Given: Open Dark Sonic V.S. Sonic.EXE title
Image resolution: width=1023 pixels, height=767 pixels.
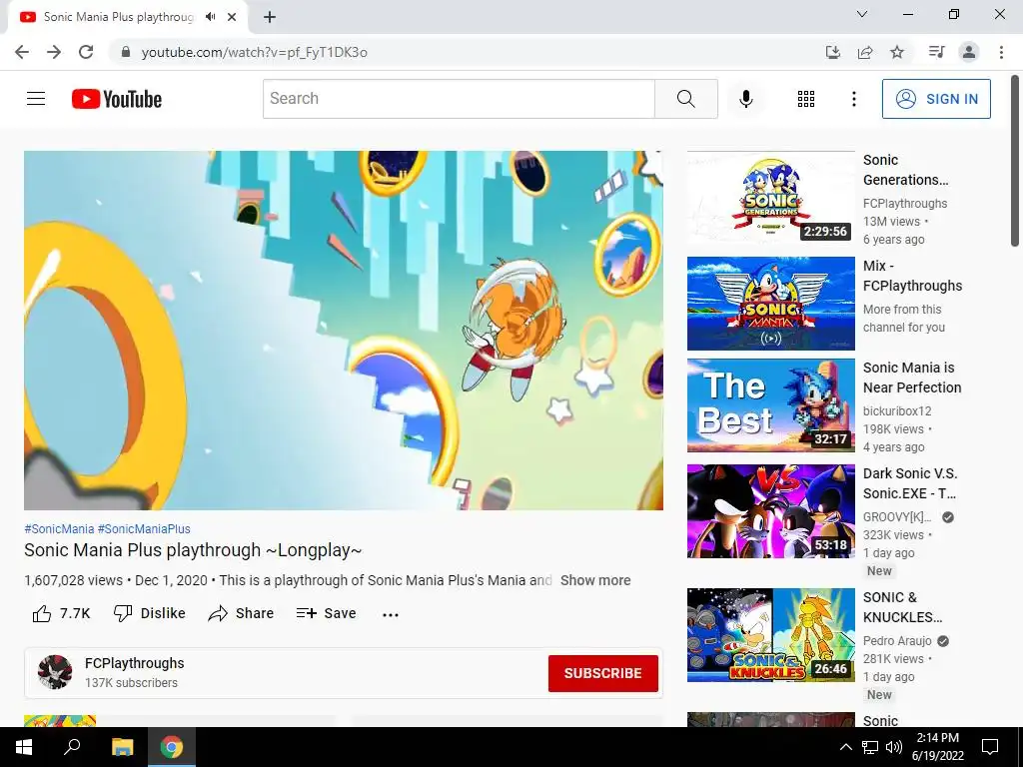Looking at the screenshot, I should (910, 483).
